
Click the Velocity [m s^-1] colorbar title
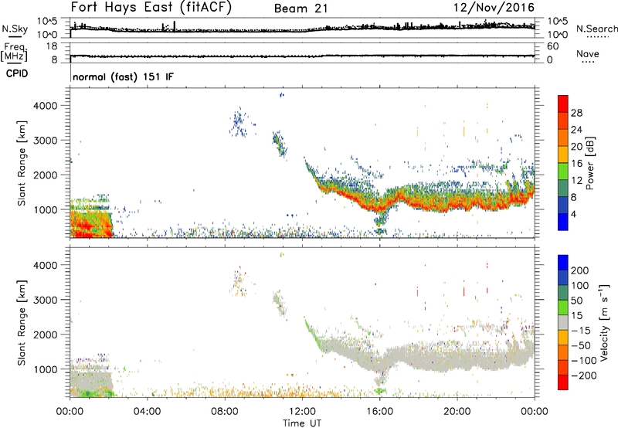coord(604,322)
